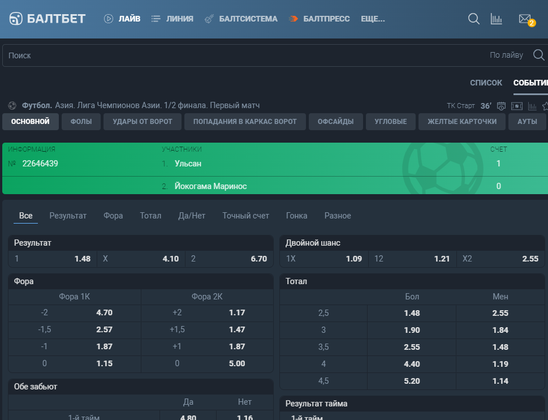This screenshot has height=420, width=548.
Task: Select ПОПАДАНИЯ В КАРКАС ВОРОТ markets
Action: pos(245,122)
